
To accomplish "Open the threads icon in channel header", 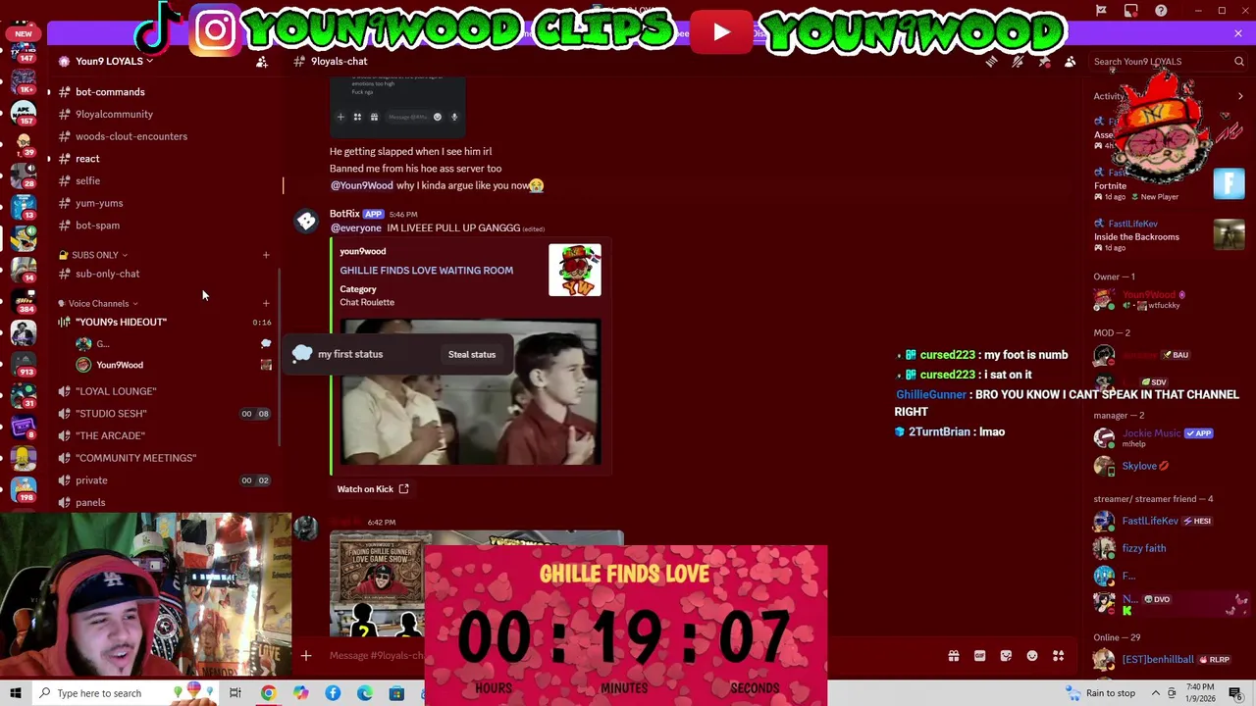I will [x=991, y=61].
